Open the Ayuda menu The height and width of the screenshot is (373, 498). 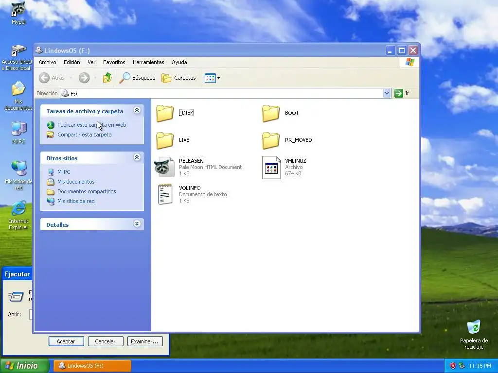click(x=179, y=62)
